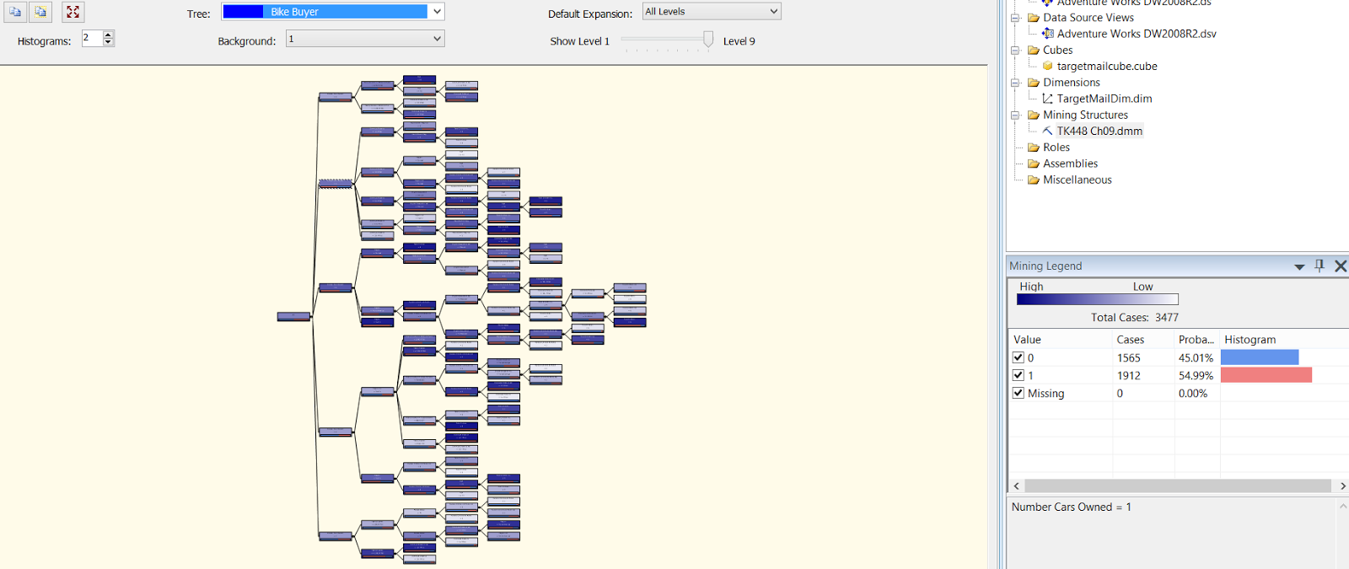1349x569 pixels.
Task: Select the TK448 Ch09.dmm pickaxe icon
Action: [1047, 131]
